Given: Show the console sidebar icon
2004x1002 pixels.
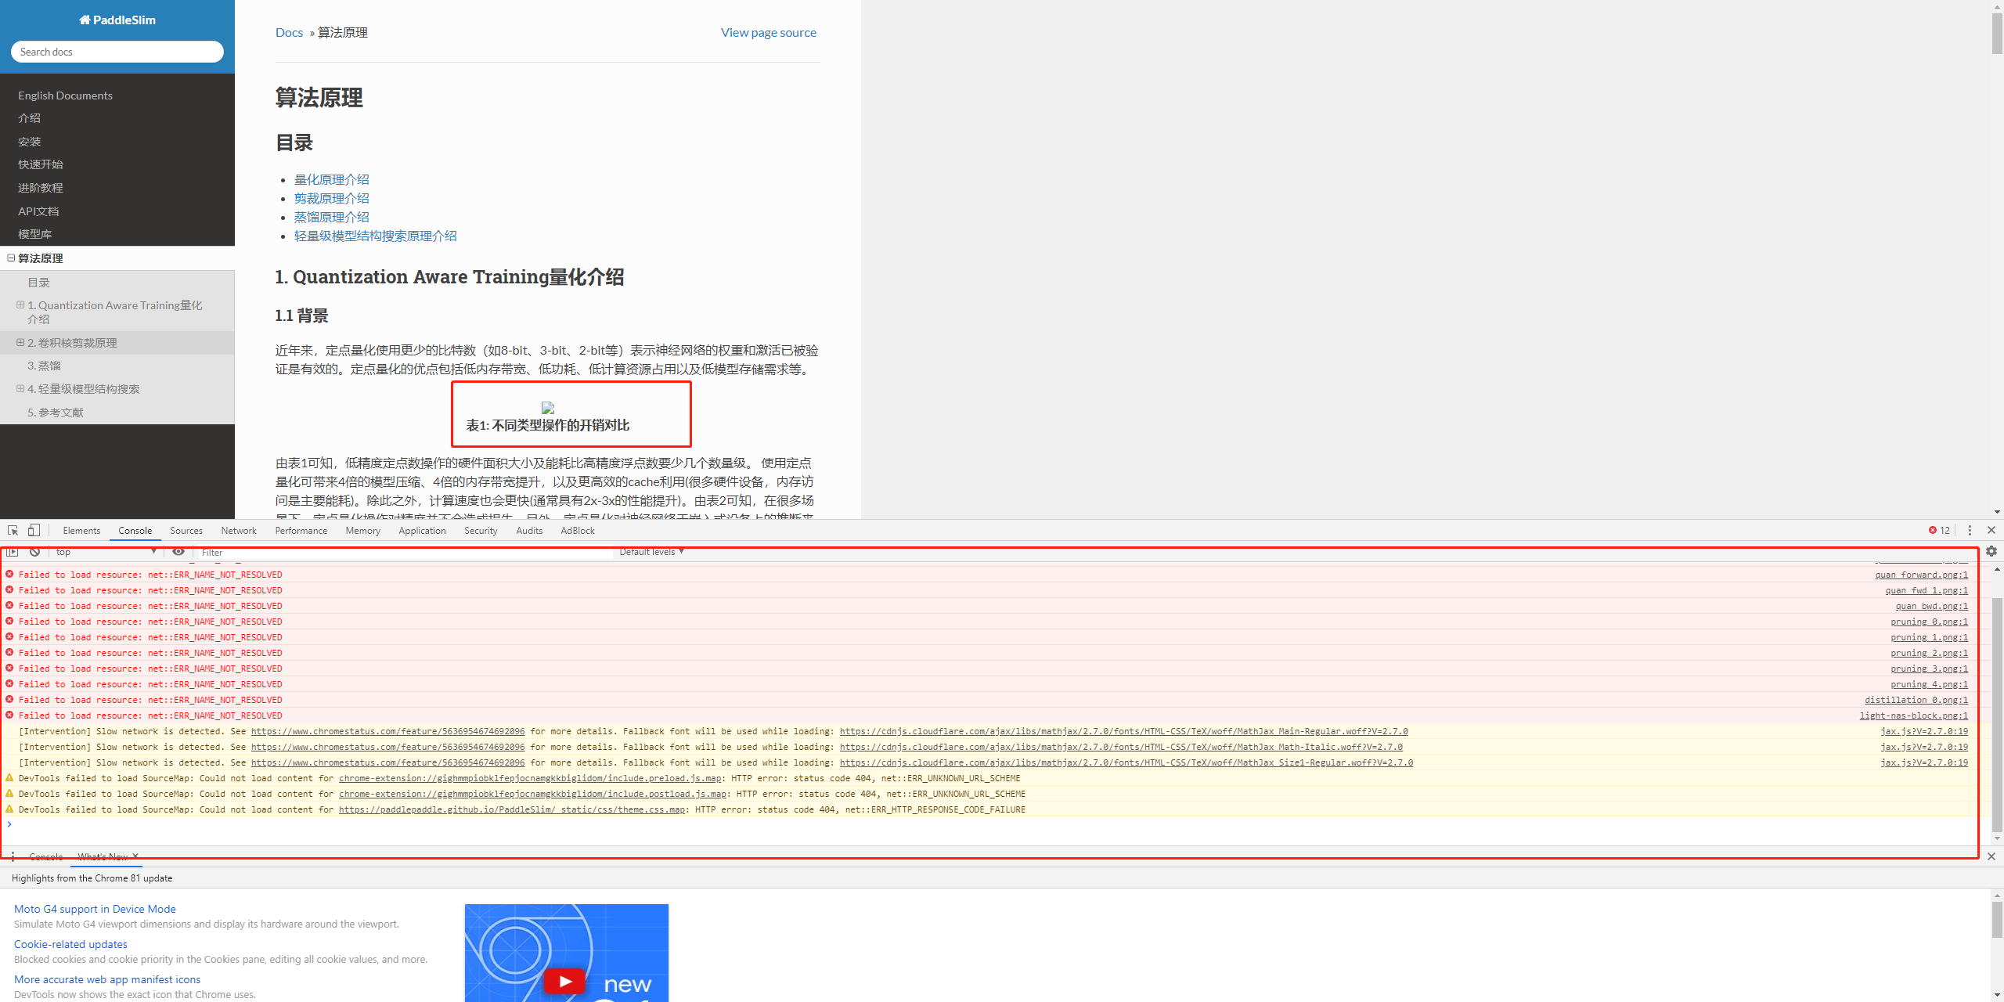Looking at the screenshot, I should pos(13,552).
